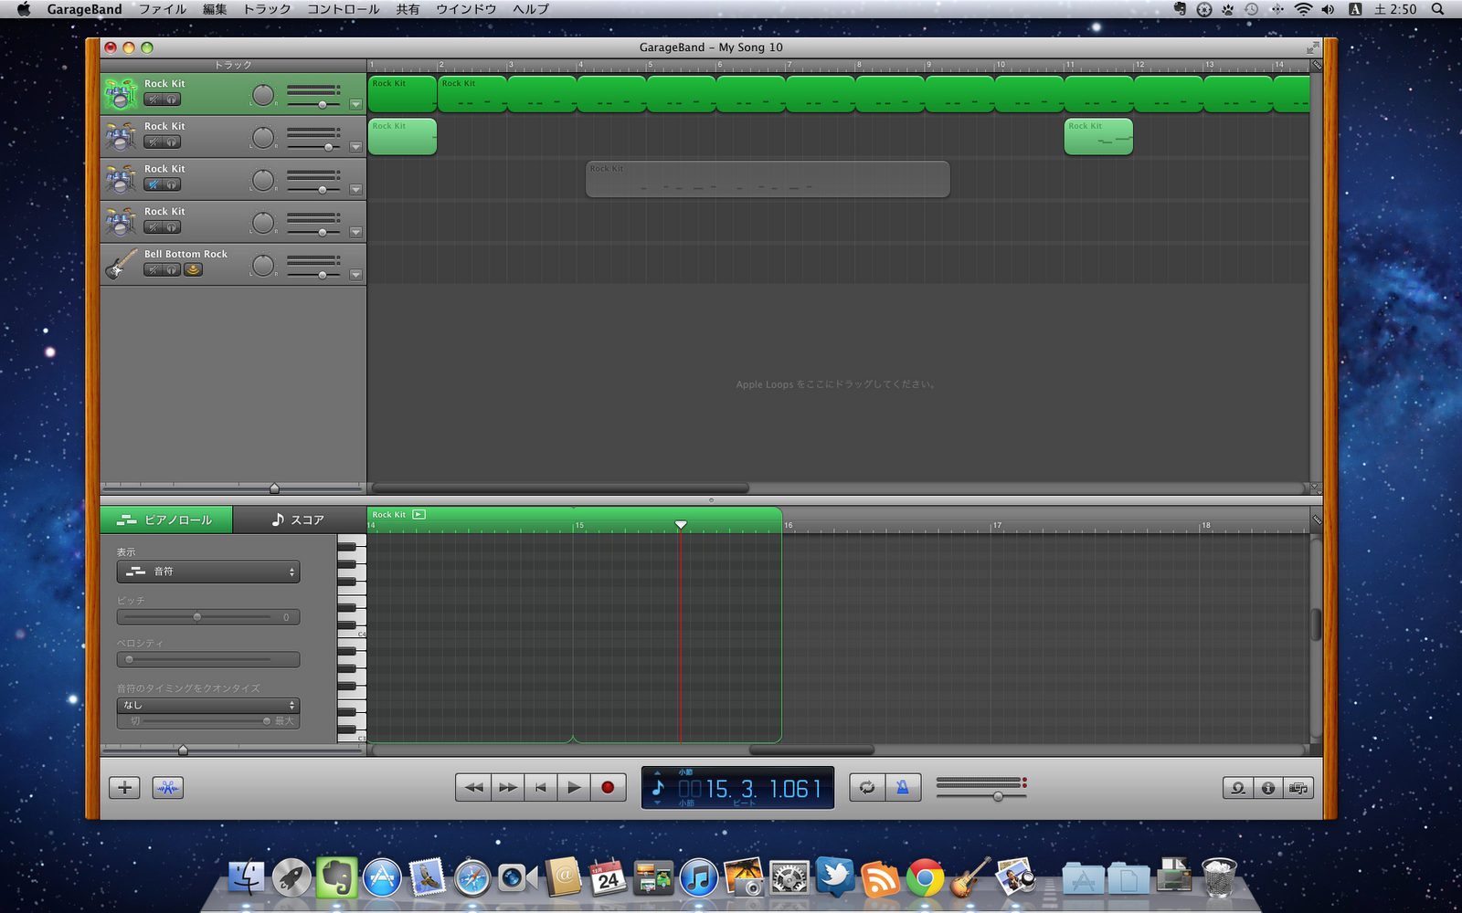The image size is (1462, 913).
Task: Add a new track with the plus button
Action: click(x=124, y=788)
